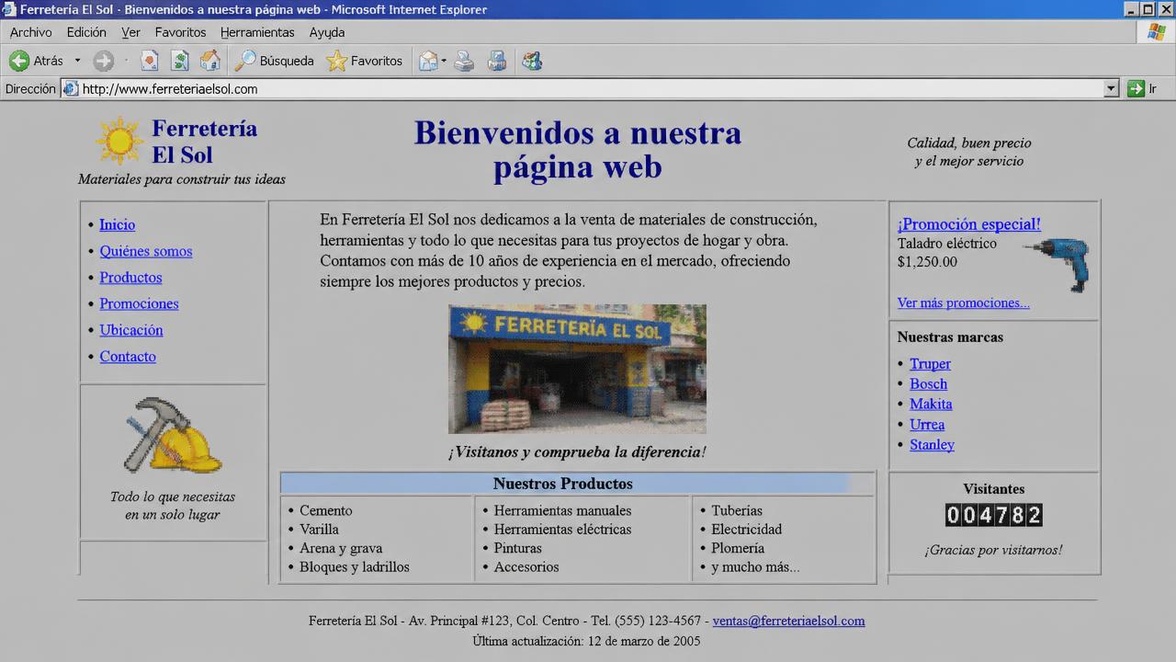Viewport: 1176px width, 662px height.
Task: Open the Archivo menu
Action: click(x=30, y=32)
